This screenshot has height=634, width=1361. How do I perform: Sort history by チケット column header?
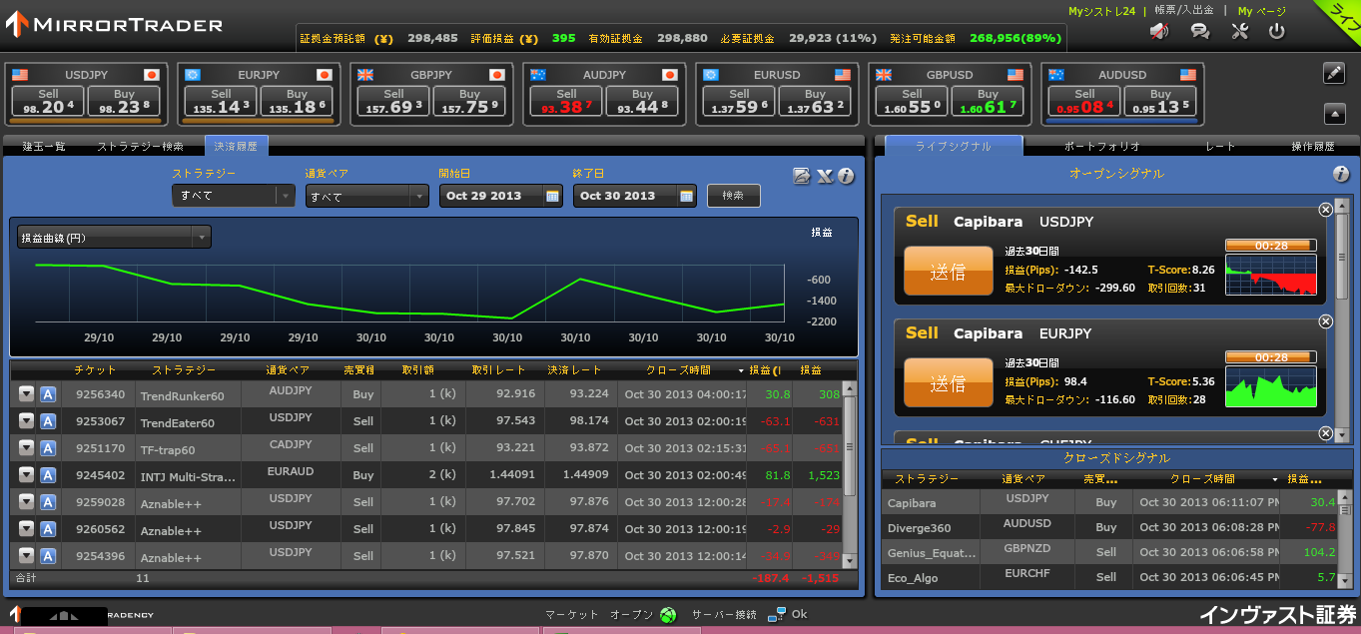tap(96, 369)
